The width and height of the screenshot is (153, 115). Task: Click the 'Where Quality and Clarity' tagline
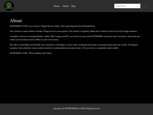point(31,53)
